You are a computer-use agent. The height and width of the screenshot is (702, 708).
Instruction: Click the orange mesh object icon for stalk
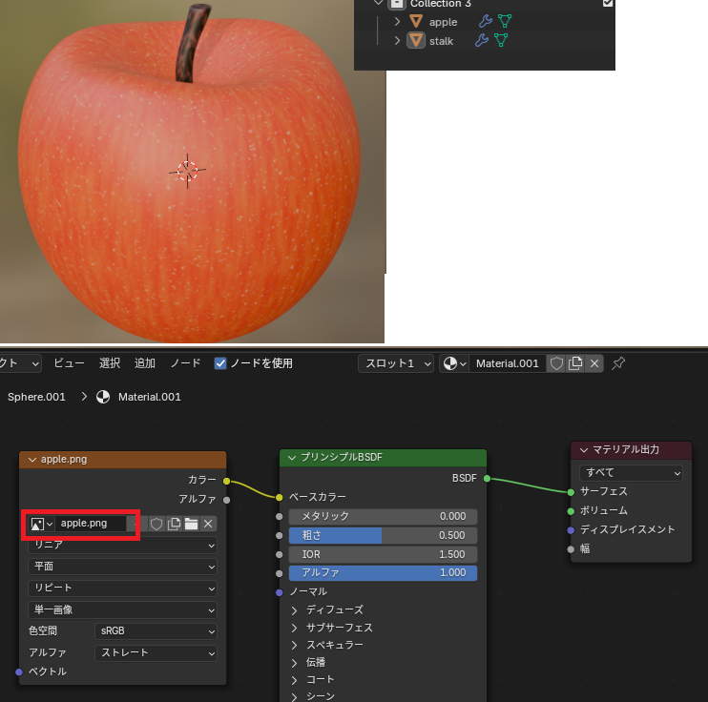(416, 40)
